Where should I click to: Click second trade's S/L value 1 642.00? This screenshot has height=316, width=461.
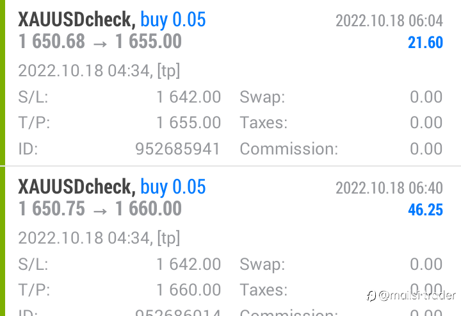coord(188,264)
